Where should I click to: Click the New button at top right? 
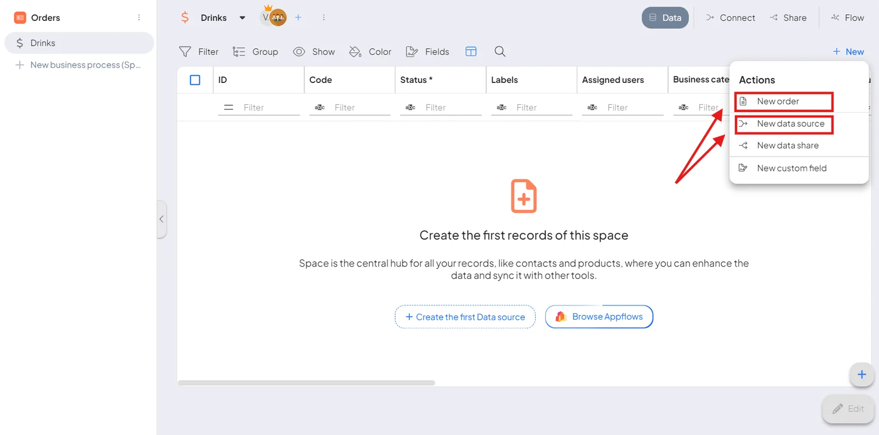[848, 52]
